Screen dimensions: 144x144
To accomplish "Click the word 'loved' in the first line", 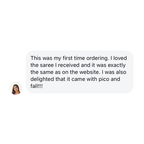I will coord(120,58).
